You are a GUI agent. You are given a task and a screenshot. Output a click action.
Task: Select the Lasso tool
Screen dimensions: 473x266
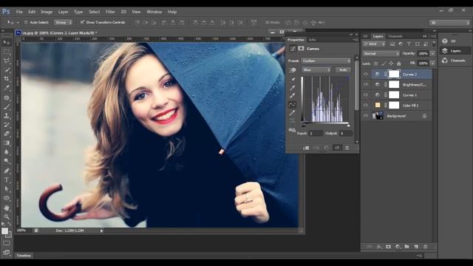pyautogui.click(x=7, y=61)
